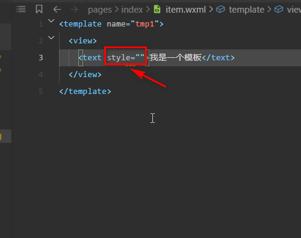The width and height of the screenshot is (301, 238).
Task: Click line number 1 in gutter
Action: [41, 24]
